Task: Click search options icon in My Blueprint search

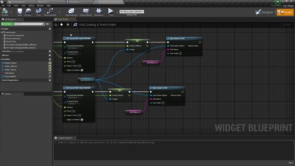Action: coord(44,24)
